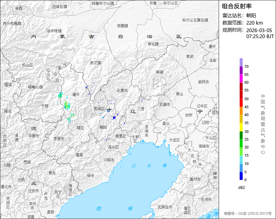The width and height of the screenshot is (276, 219).
Task: Click the 黑山 label
Action: click(x=179, y=94)
